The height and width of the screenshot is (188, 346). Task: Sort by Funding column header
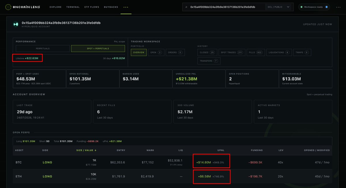257,150
